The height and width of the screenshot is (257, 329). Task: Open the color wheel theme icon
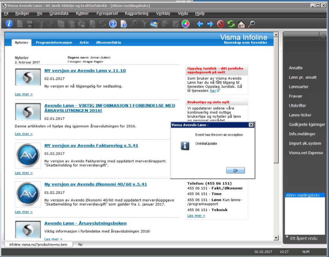185,24
